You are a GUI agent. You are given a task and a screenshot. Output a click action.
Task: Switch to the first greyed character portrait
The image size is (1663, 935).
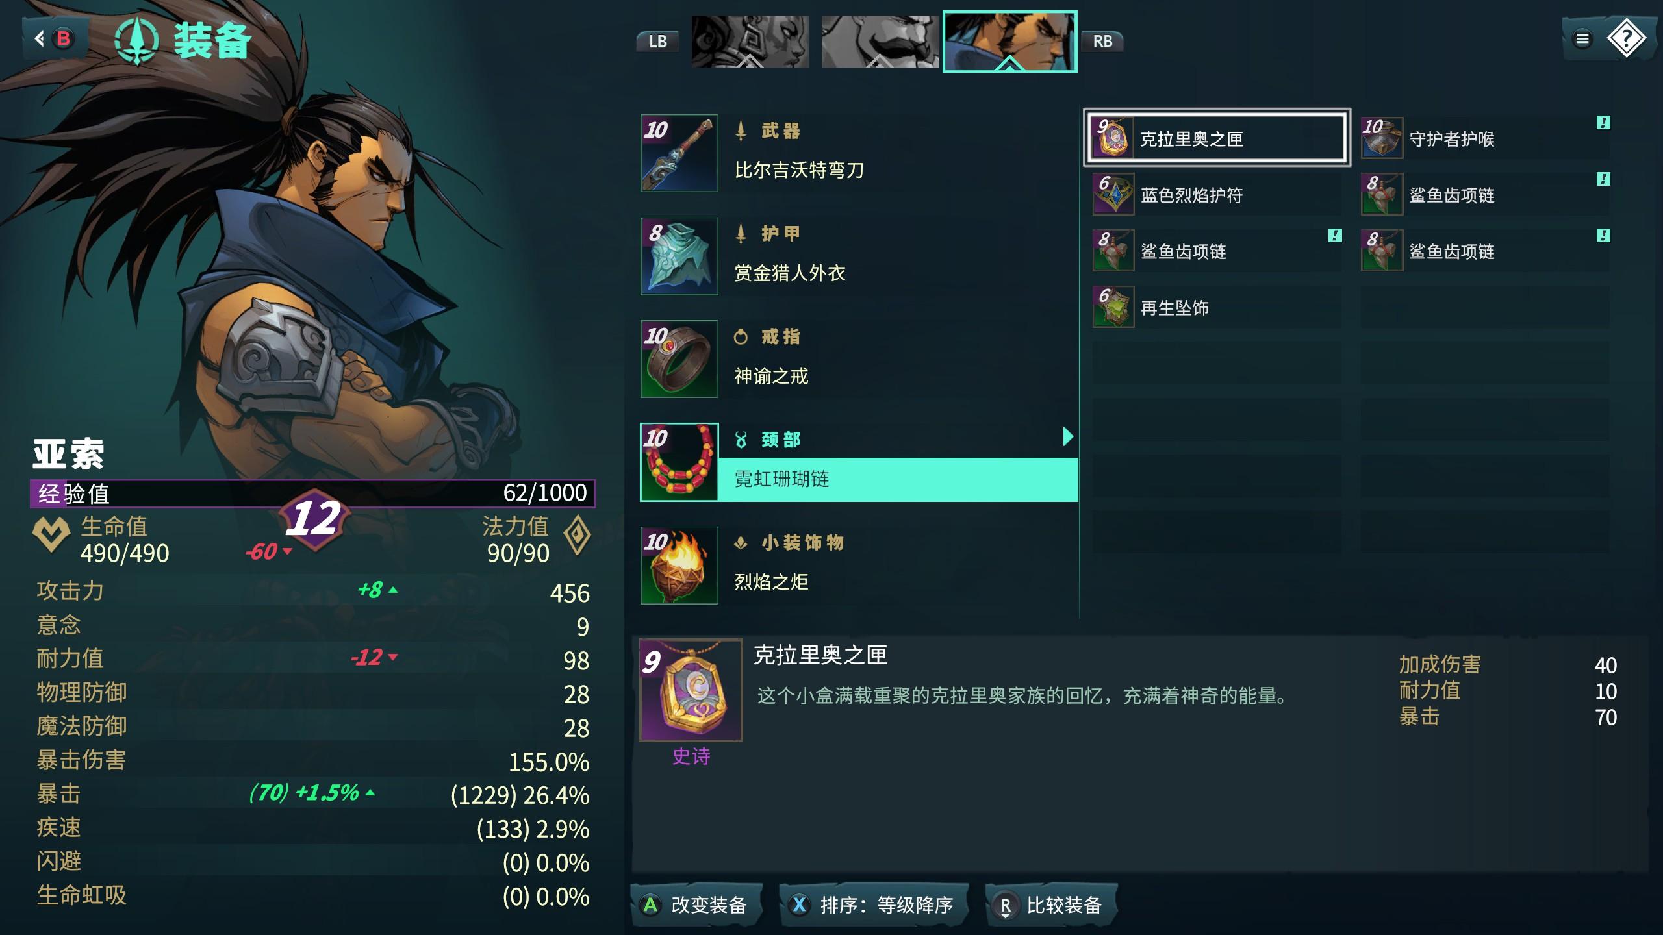pyautogui.click(x=750, y=42)
